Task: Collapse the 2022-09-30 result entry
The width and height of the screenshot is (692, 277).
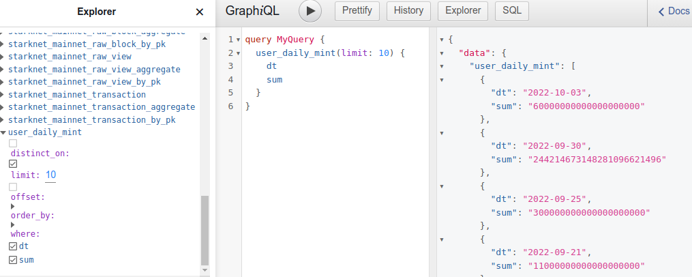Action: pos(442,132)
